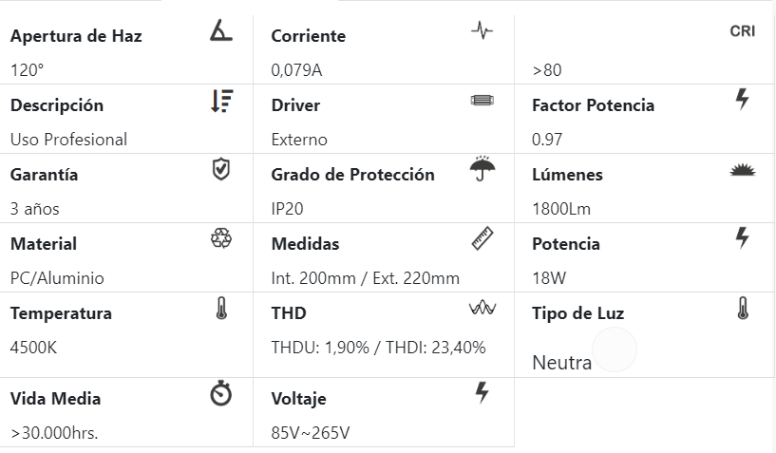Image resolution: width=776 pixels, height=453 pixels.
Task: Click the lightning bolt icon beside Voltaje
Action: [x=482, y=392]
